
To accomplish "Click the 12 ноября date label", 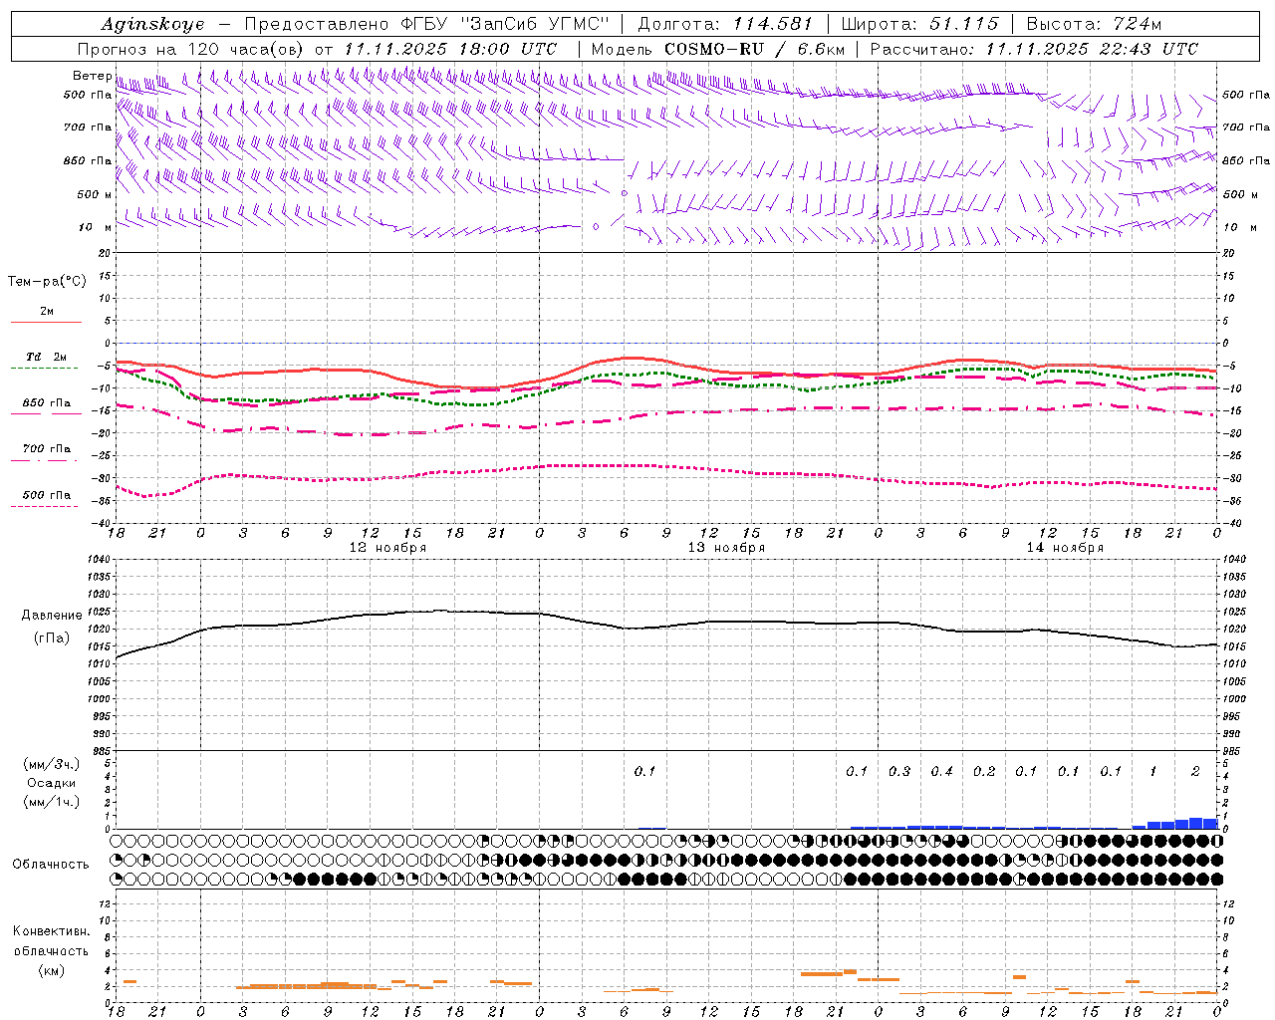I will pos(387,548).
